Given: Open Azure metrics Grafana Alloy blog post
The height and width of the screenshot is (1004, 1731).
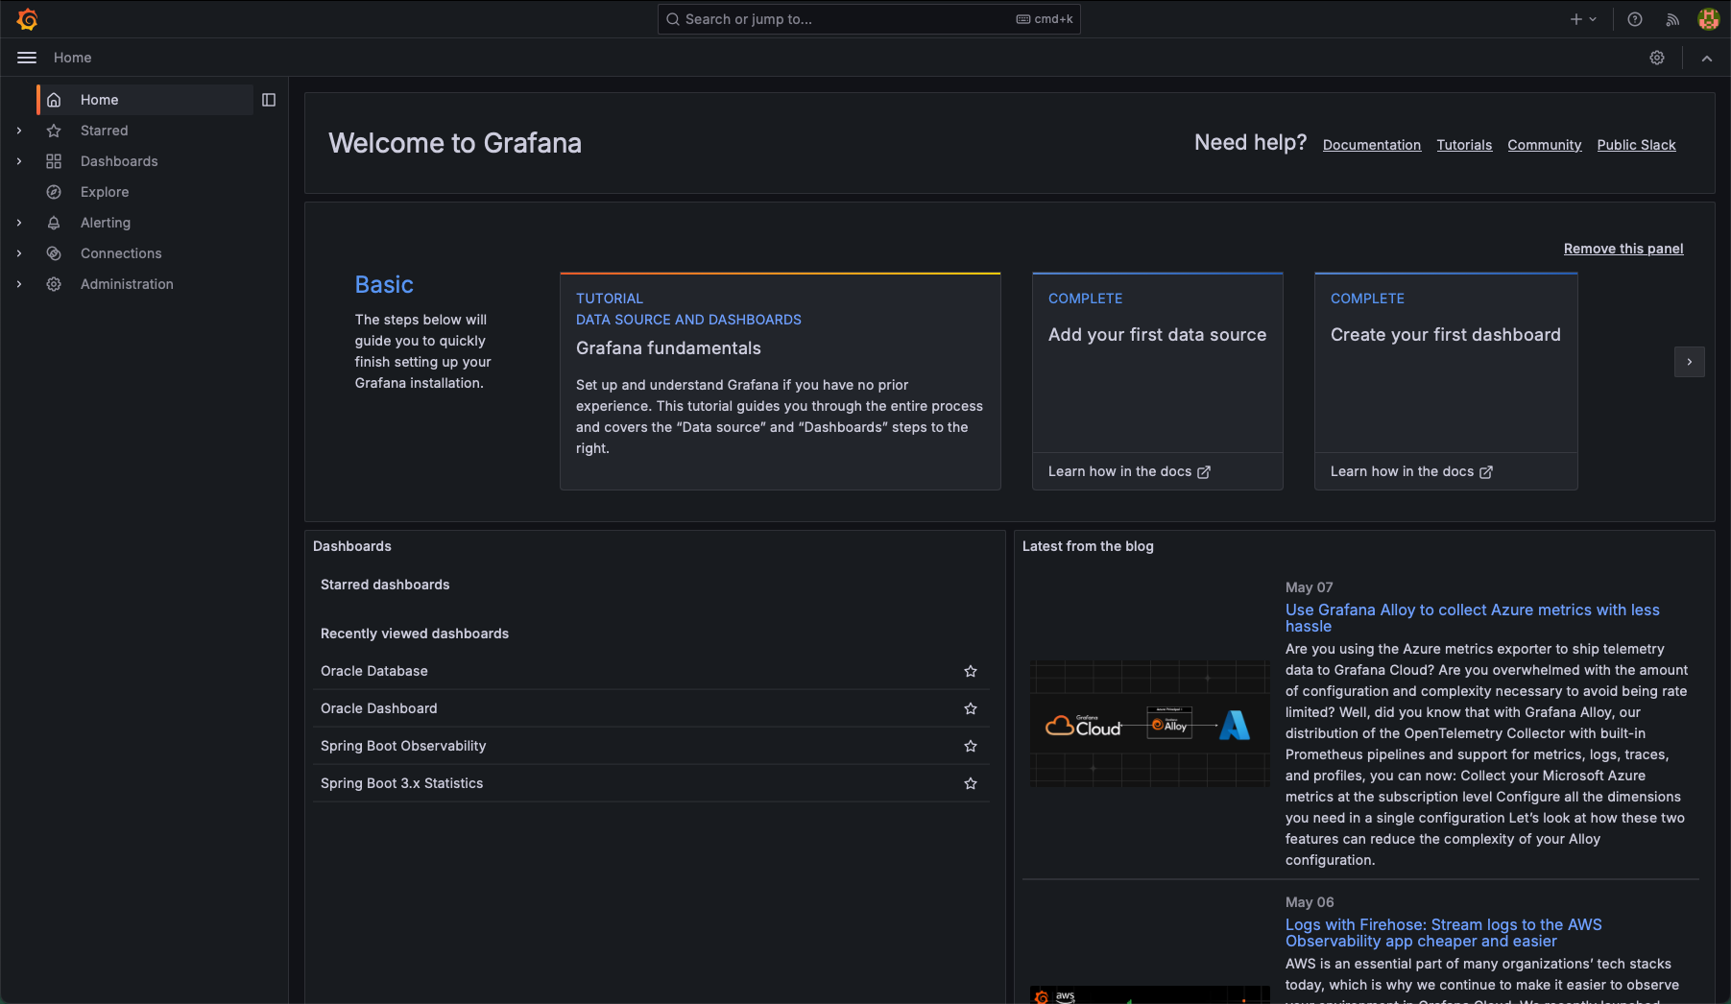Looking at the screenshot, I should (x=1473, y=617).
